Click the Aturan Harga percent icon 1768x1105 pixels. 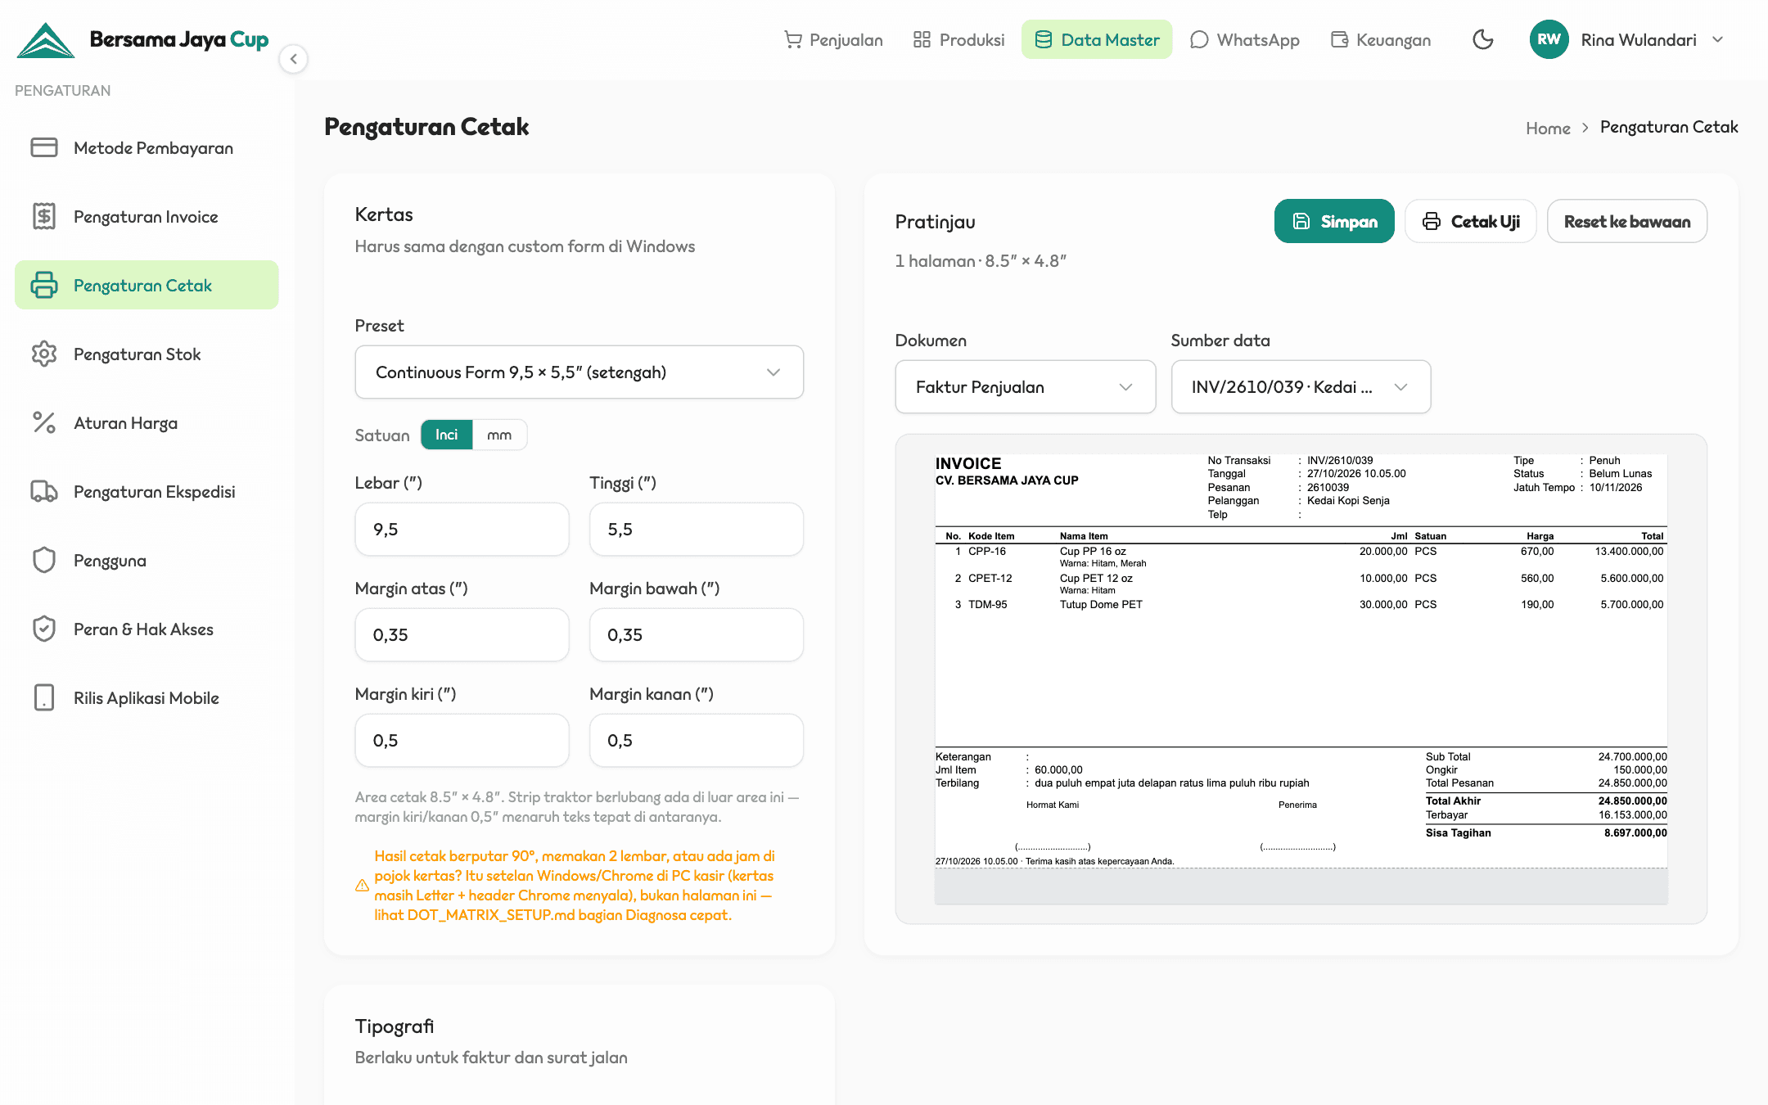(44, 422)
